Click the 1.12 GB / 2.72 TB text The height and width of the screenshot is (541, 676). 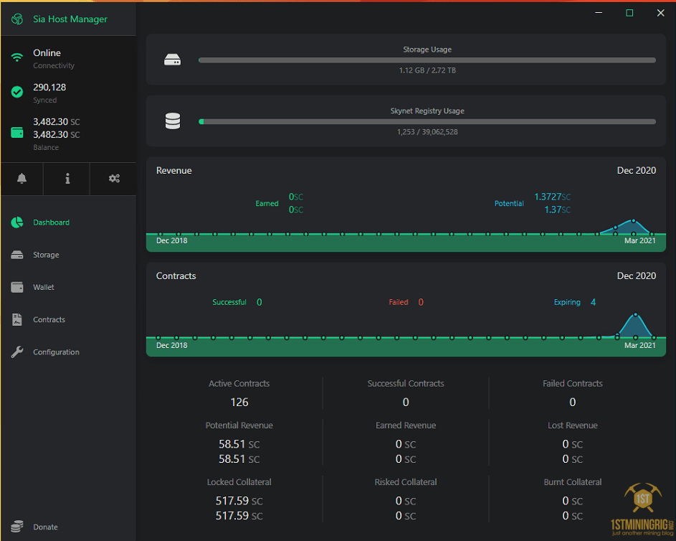(x=427, y=70)
